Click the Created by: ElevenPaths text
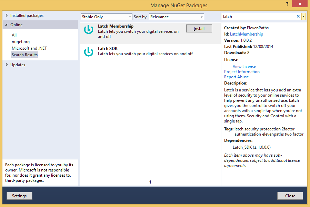This screenshot has width=310, height=207. [246, 28]
